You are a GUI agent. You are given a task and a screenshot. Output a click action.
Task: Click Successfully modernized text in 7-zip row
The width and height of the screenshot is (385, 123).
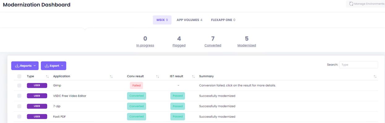217,106
